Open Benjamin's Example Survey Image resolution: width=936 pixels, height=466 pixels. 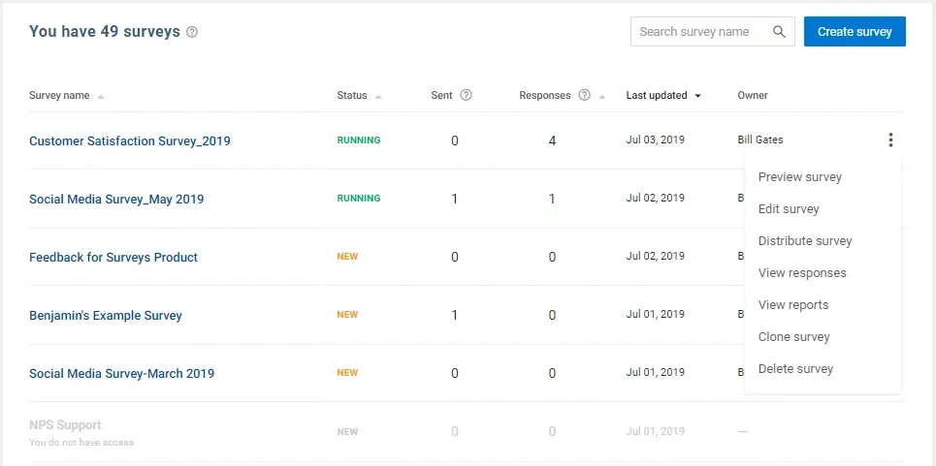click(x=106, y=315)
